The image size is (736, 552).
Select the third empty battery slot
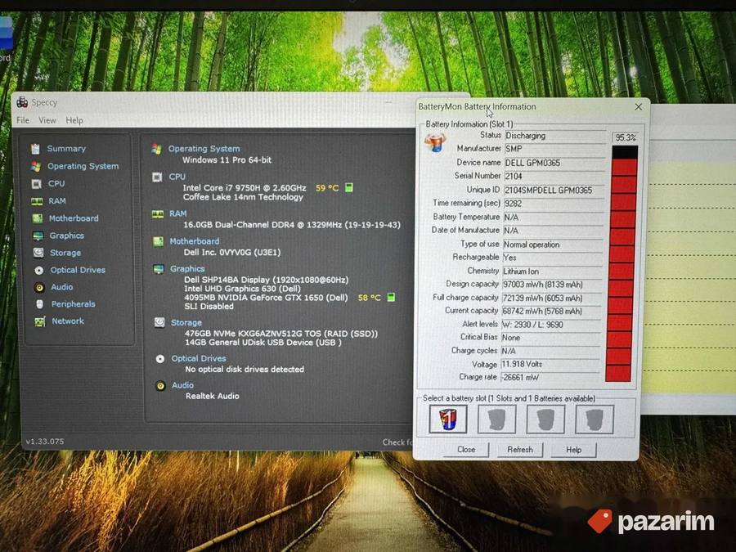pyautogui.click(x=545, y=419)
